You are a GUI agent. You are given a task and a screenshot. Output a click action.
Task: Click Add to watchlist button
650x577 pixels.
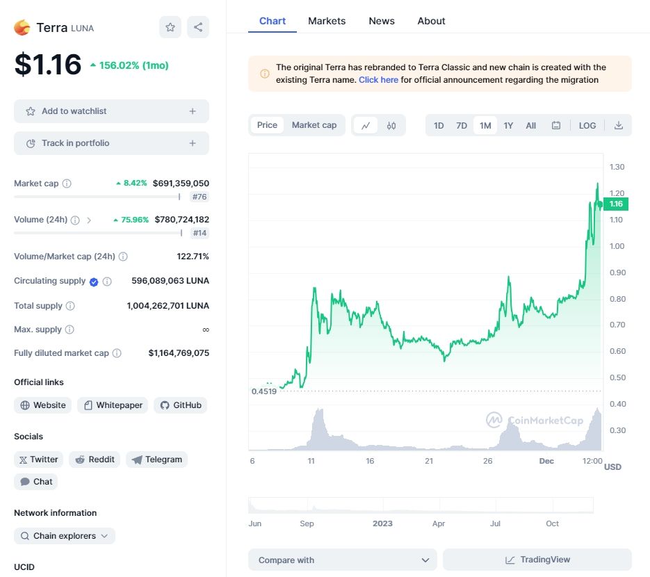coord(111,111)
